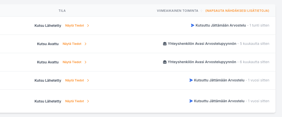The height and width of the screenshot is (117, 282).
Task: Click the send icon in the fourth row
Action: click(x=191, y=80)
